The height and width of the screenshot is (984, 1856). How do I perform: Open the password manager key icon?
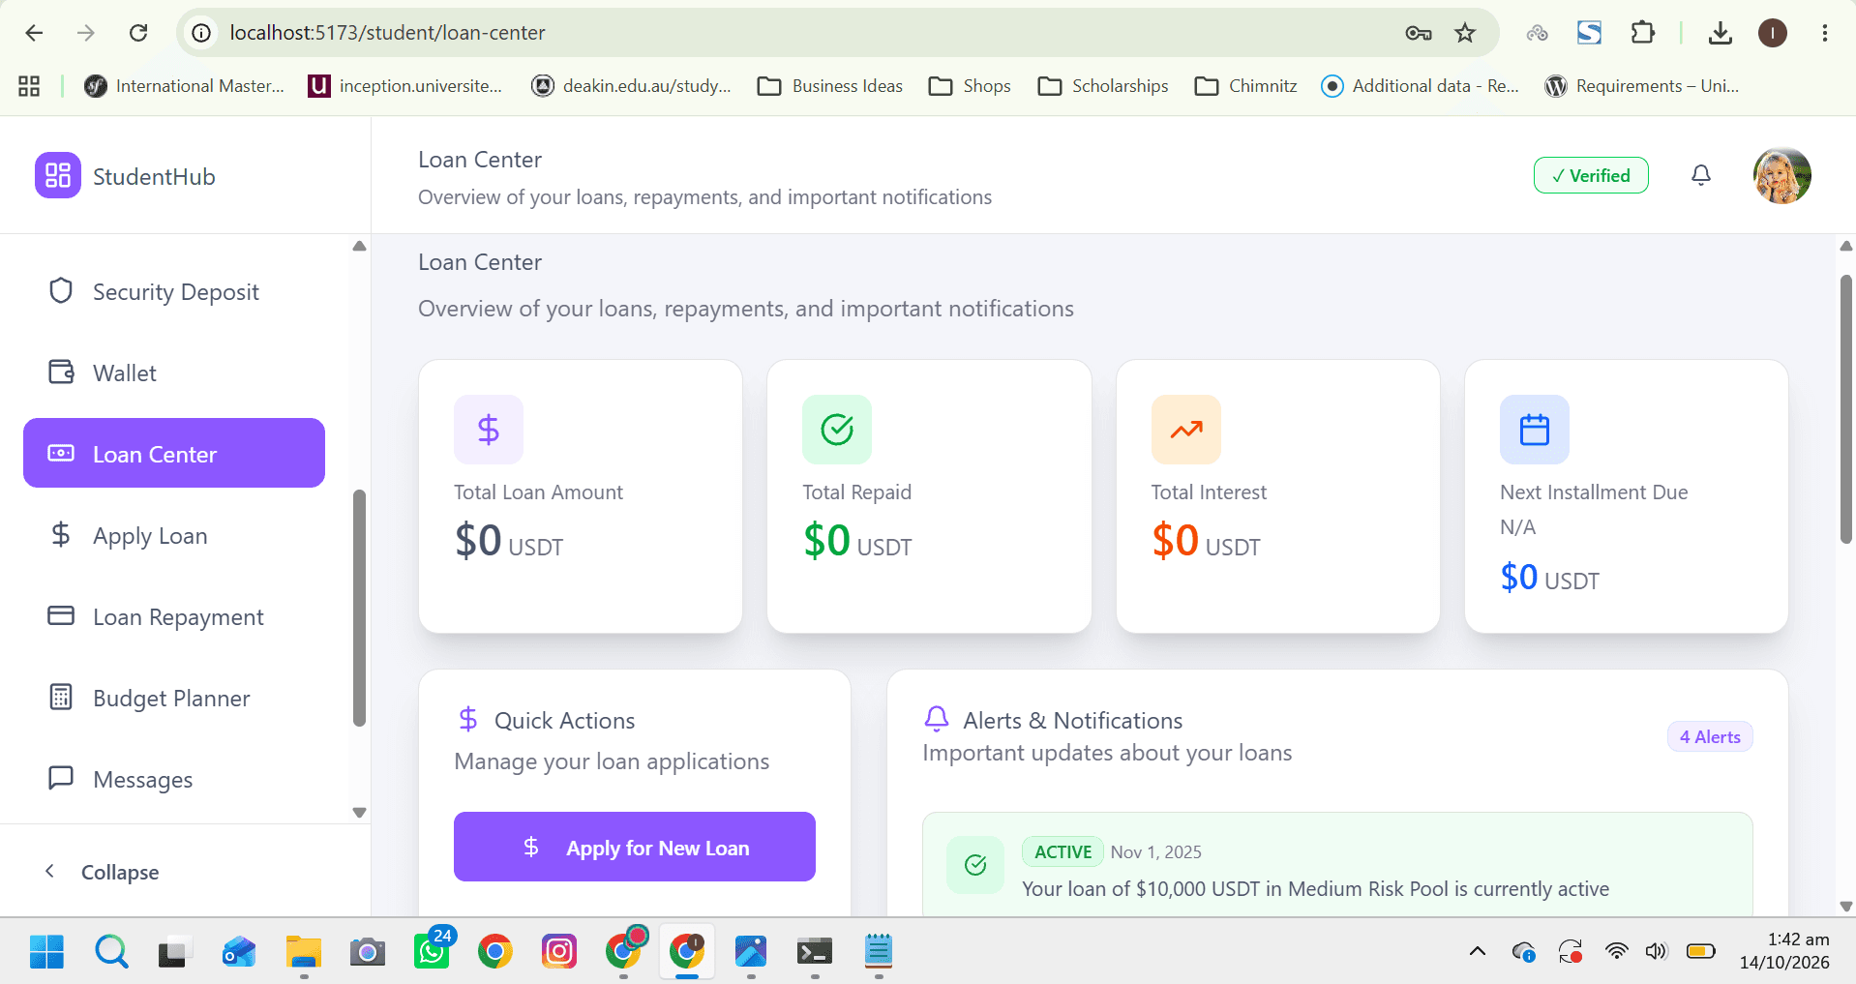pyautogui.click(x=1419, y=33)
